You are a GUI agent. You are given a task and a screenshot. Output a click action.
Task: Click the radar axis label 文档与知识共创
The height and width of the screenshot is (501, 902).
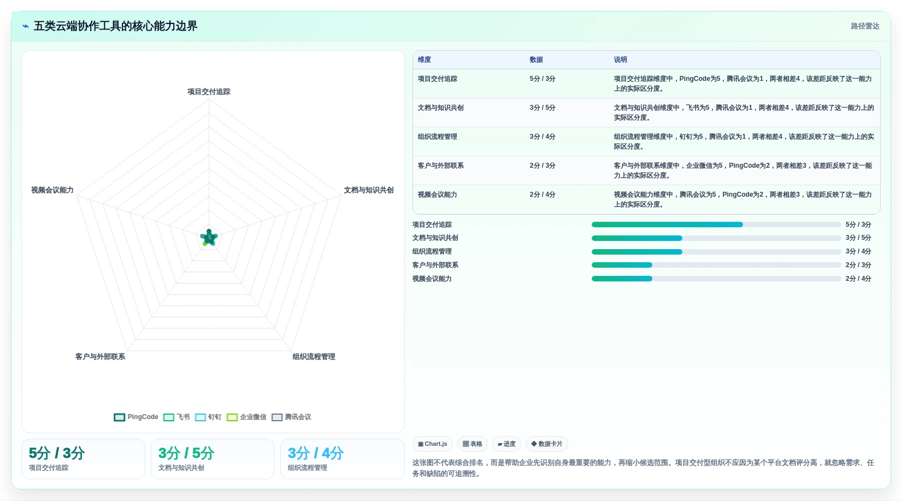[x=369, y=190]
